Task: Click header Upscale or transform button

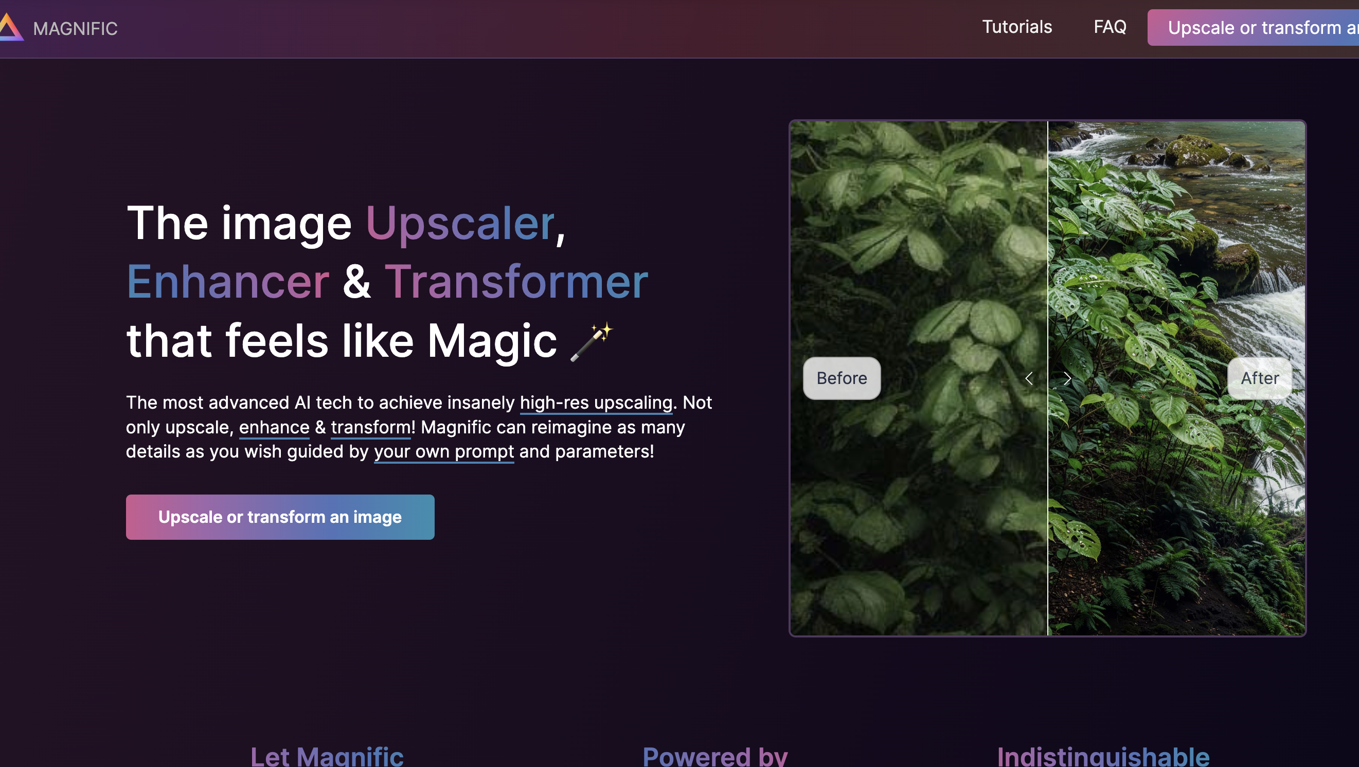Action: [x=1253, y=27]
